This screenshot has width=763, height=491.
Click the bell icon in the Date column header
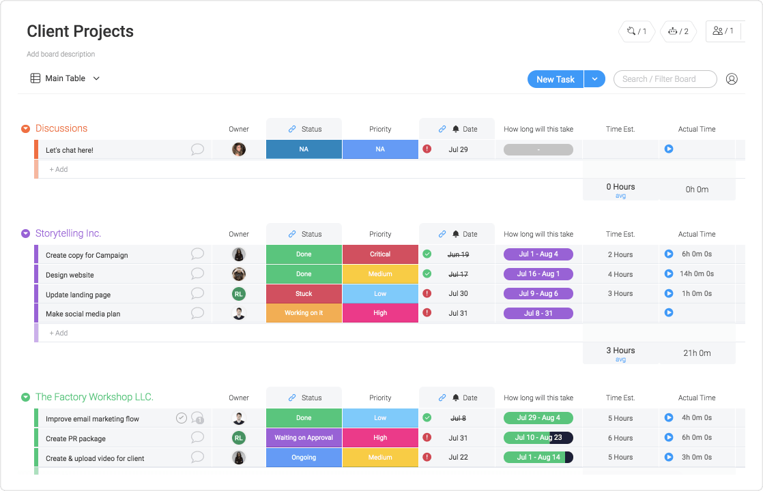(x=456, y=128)
